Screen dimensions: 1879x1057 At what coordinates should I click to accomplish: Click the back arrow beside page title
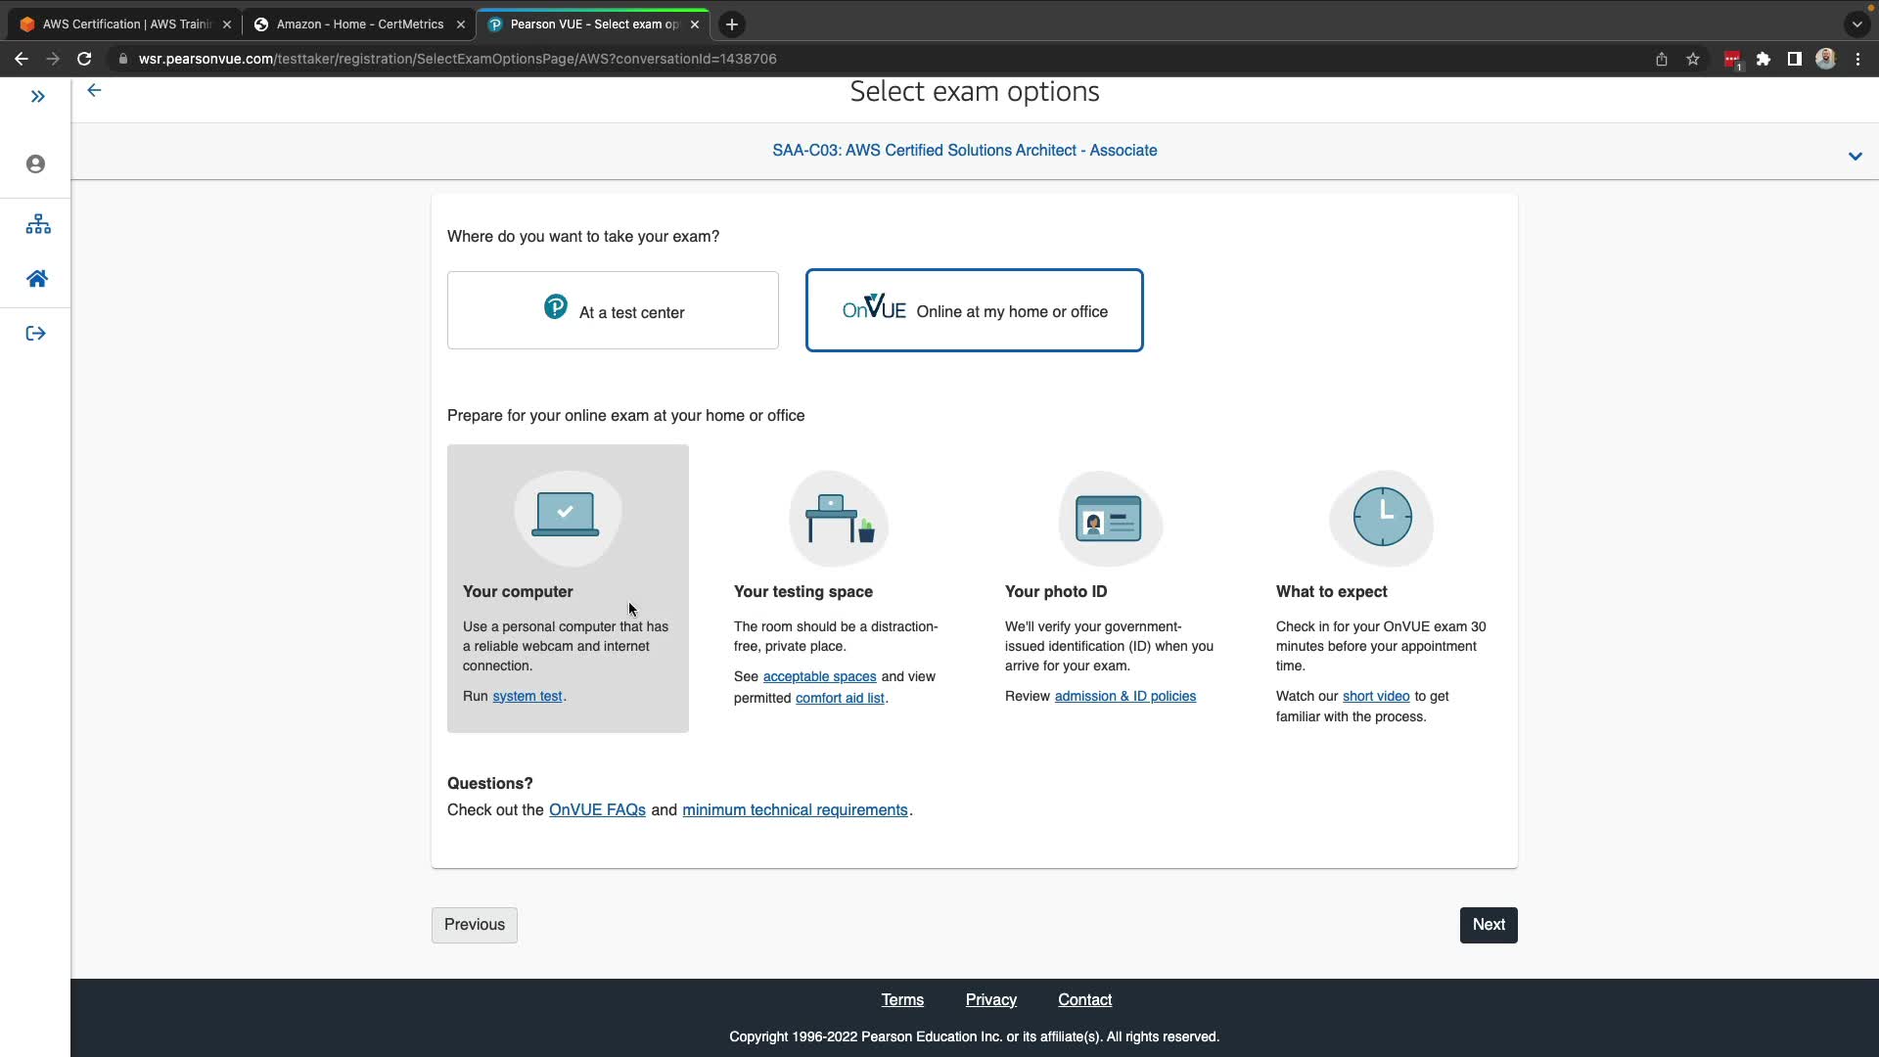pos(94,90)
